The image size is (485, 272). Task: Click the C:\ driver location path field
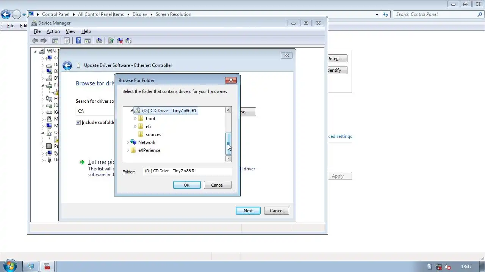coord(95,111)
